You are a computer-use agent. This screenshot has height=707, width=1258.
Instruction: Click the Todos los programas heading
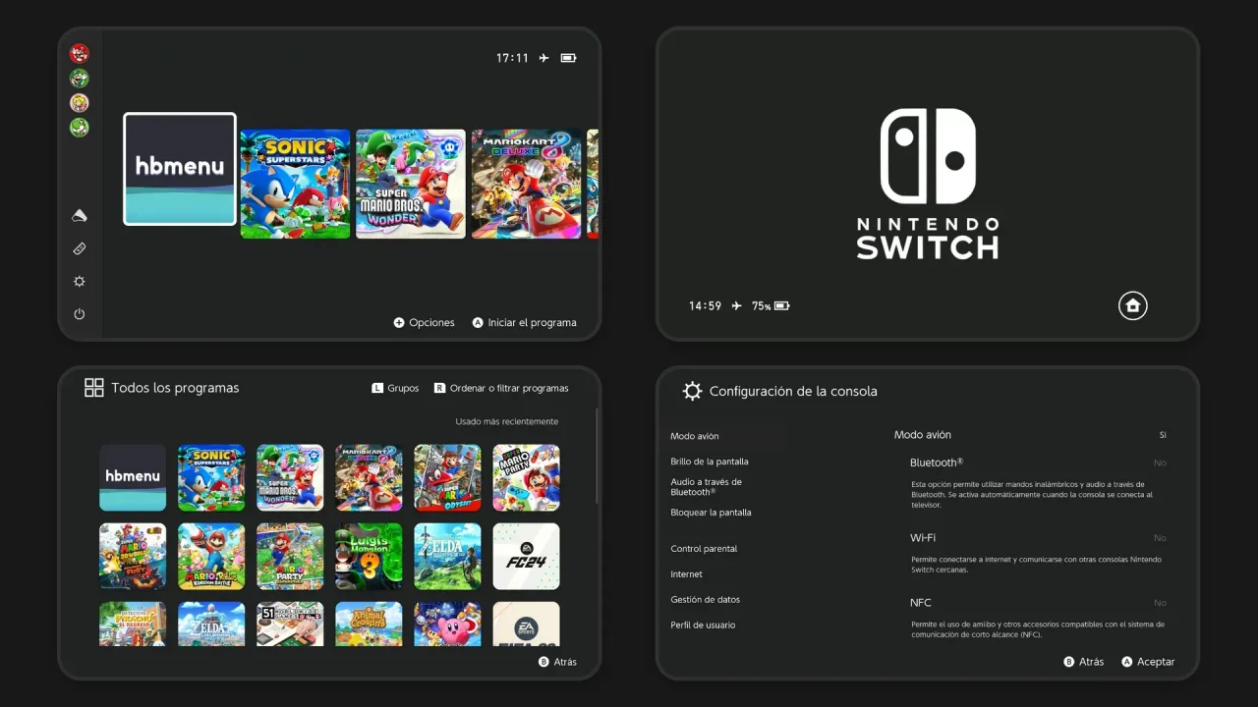(x=175, y=388)
